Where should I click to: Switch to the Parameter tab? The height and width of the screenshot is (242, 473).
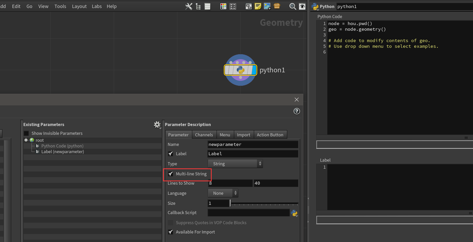tap(179, 135)
